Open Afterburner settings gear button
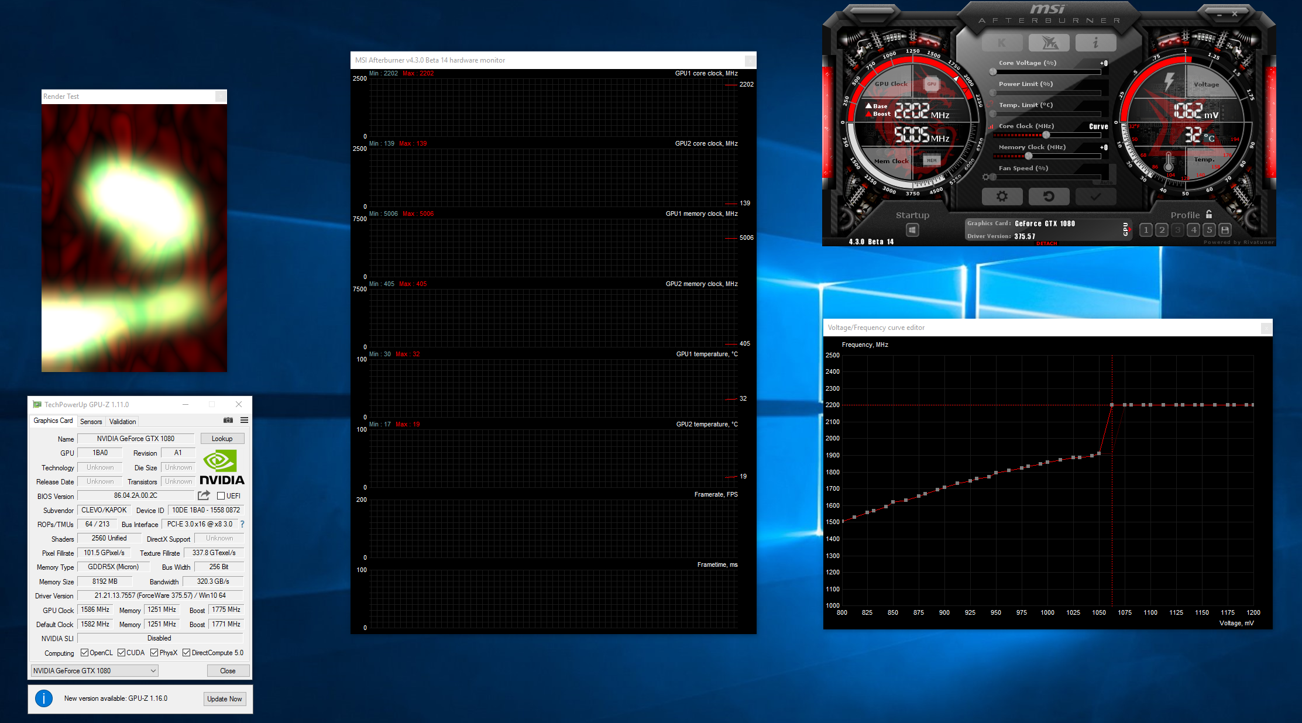Viewport: 1302px width, 723px height. coord(1002,197)
